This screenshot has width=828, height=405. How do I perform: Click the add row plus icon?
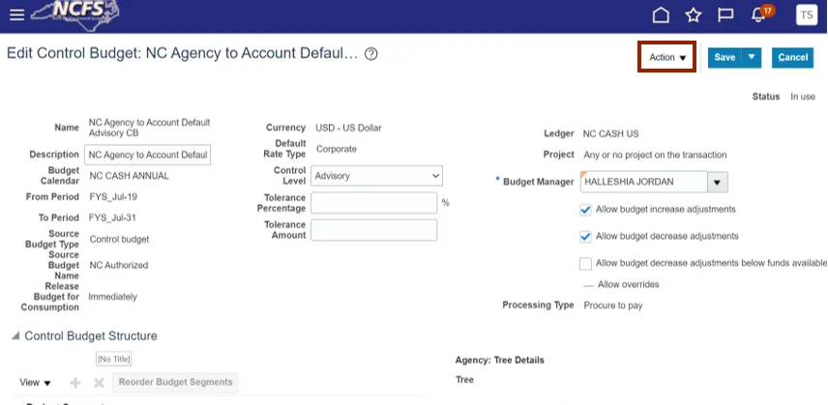[76, 383]
